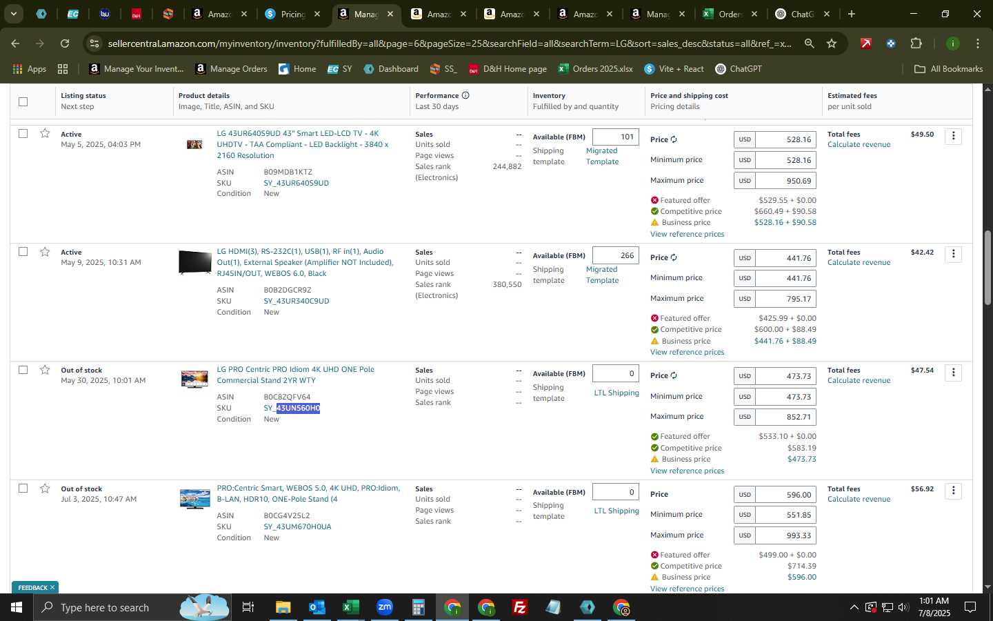Click price sync icon beside 528.16 price
The width and height of the screenshot is (993, 621).
674,139
